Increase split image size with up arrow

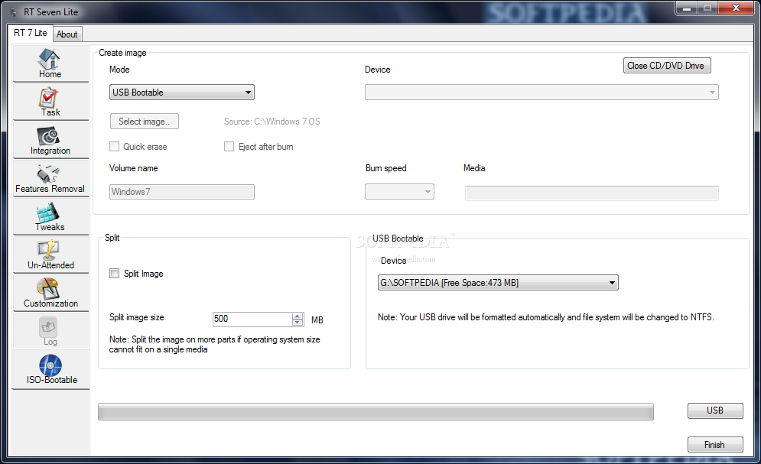(298, 316)
